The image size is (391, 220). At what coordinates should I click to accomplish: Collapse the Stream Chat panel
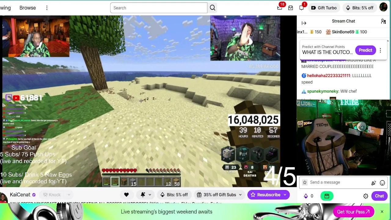(x=304, y=23)
